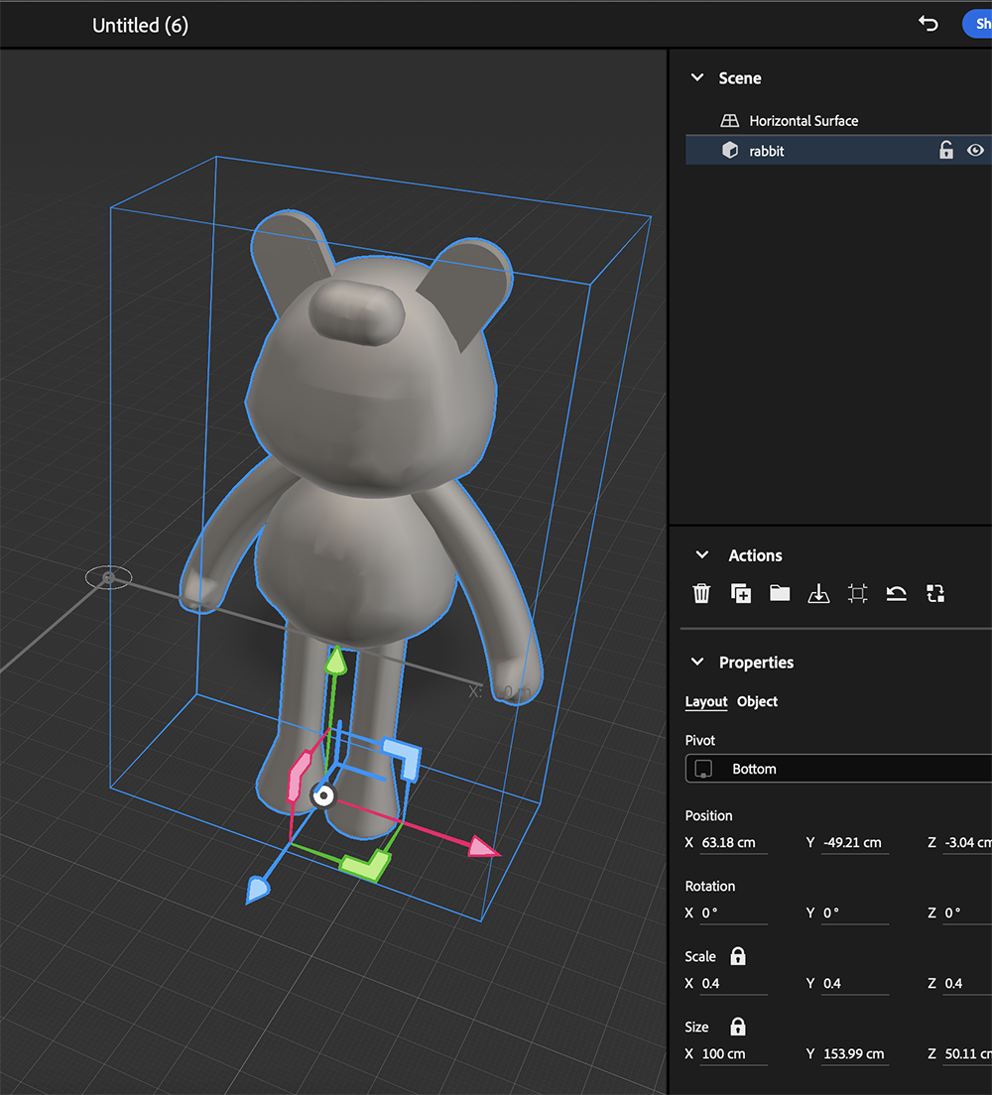
Task: Group the selection with the folder icon
Action: (x=779, y=592)
